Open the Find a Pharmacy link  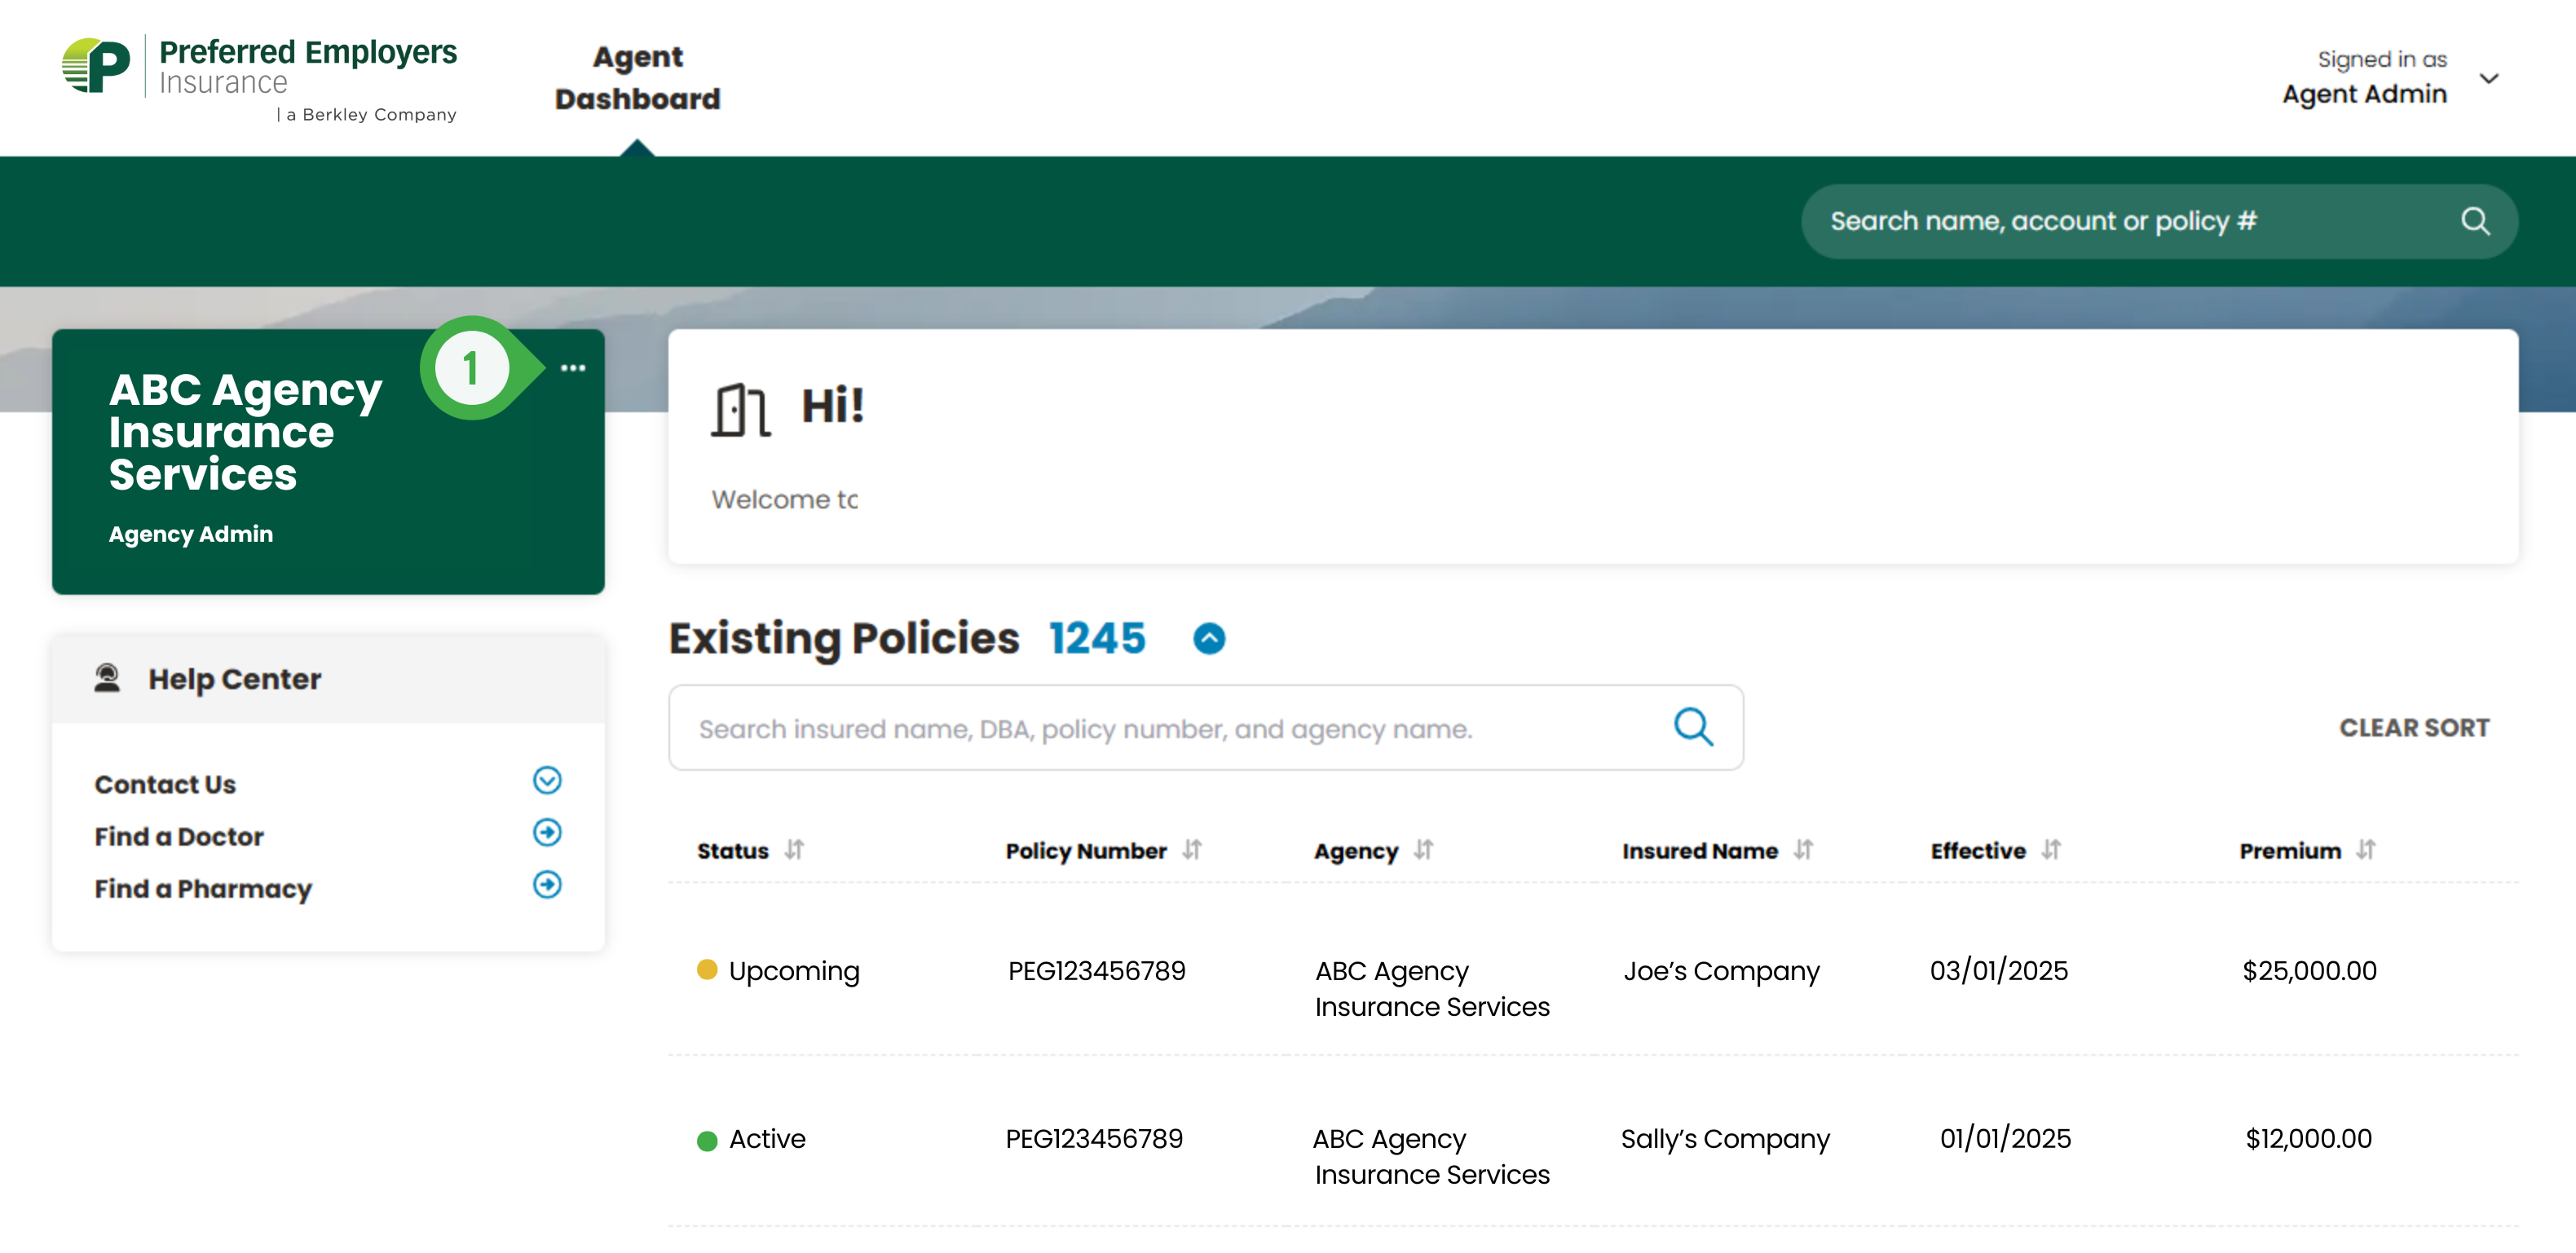tap(203, 890)
